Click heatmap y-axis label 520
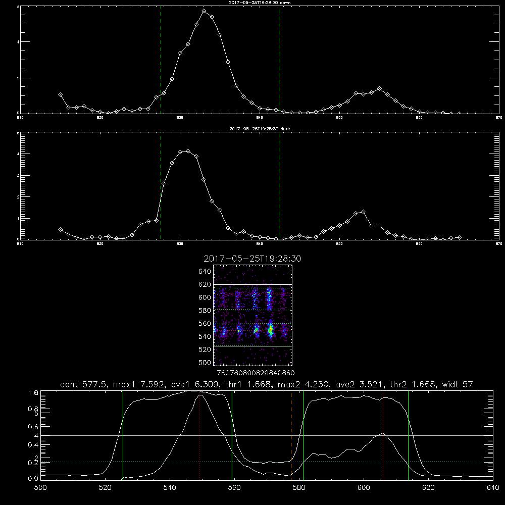 pyautogui.click(x=205, y=349)
